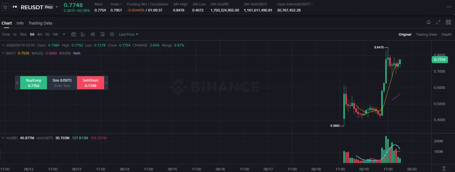Click the MA(25) value 0.5640
Screen dimensions: 455x172
pos(51,53)
